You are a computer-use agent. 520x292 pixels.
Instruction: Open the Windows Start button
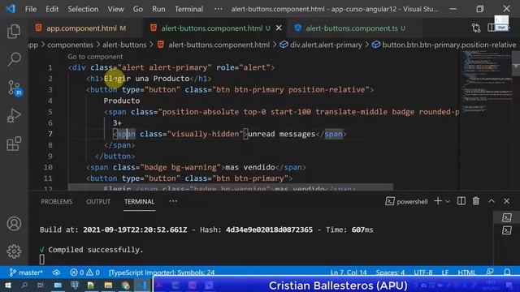pyautogui.click(x=7, y=286)
